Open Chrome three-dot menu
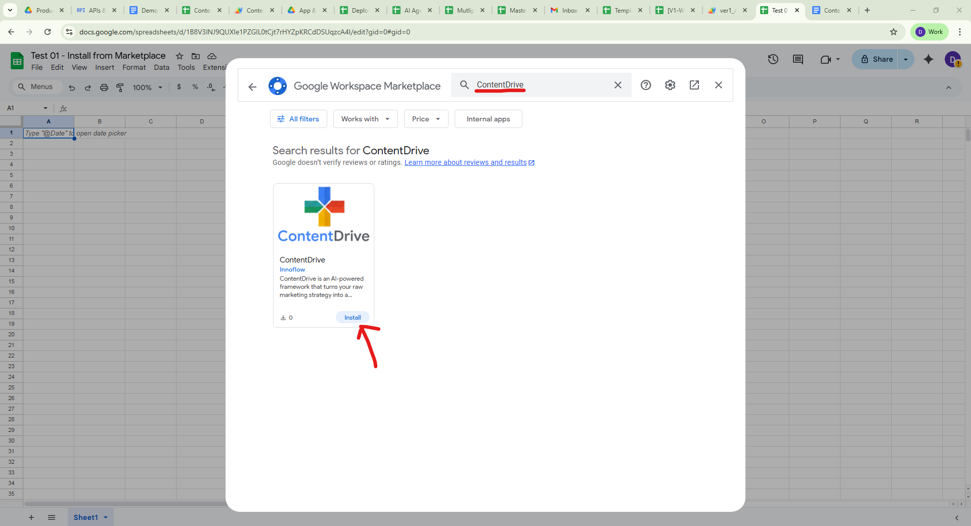Screen dimensions: 971x526 click(x=960, y=32)
